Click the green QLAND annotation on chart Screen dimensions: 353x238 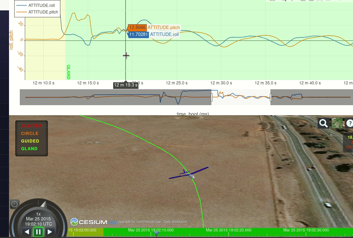[69, 72]
